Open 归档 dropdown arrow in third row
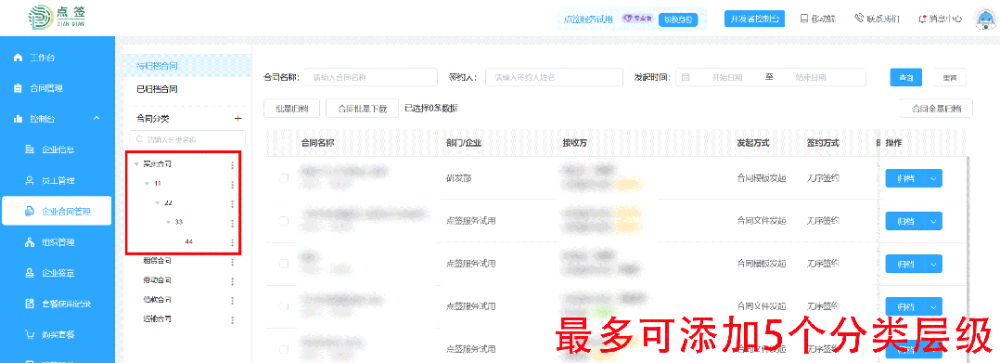Image resolution: width=1000 pixels, height=363 pixels. point(933,264)
